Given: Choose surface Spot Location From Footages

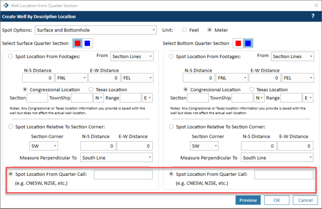Looking at the screenshot, I should pyautogui.click(x=11, y=57).
